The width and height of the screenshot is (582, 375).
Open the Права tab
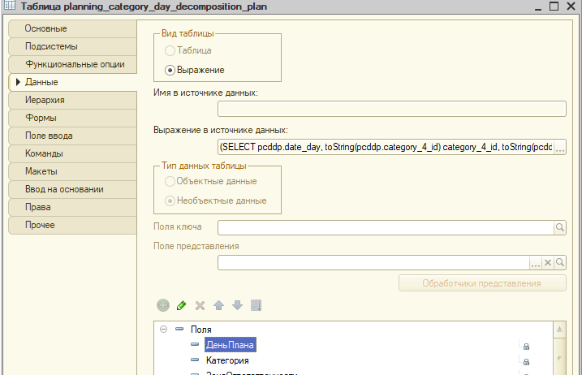click(x=73, y=207)
